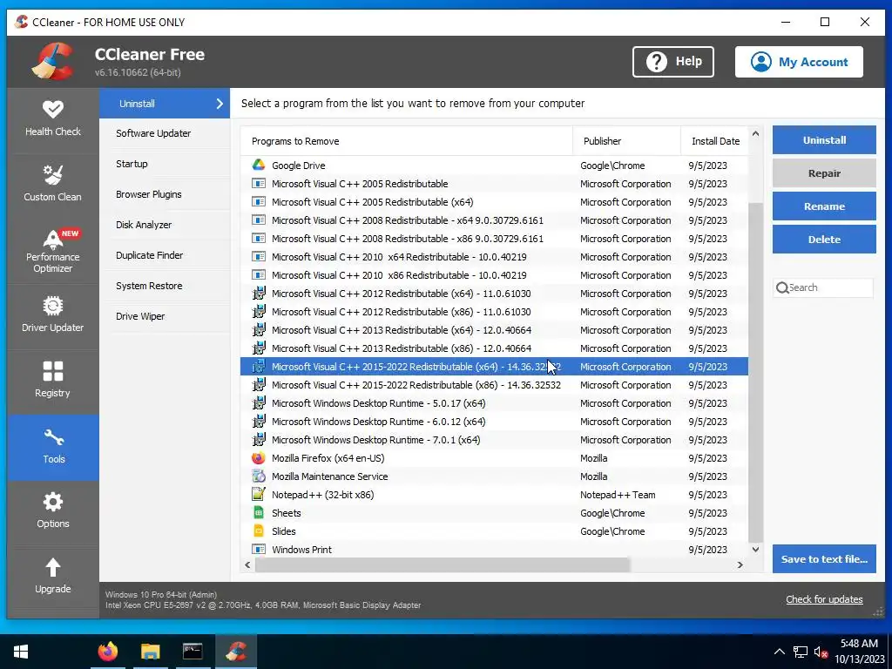This screenshot has width=892, height=669.
Task: Click the Repair button
Action: click(824, 173)
